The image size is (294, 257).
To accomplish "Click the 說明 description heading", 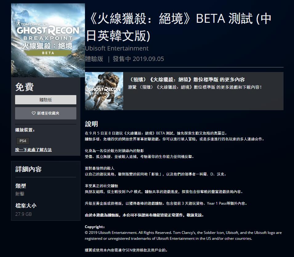I will click(x=91, y=124).
